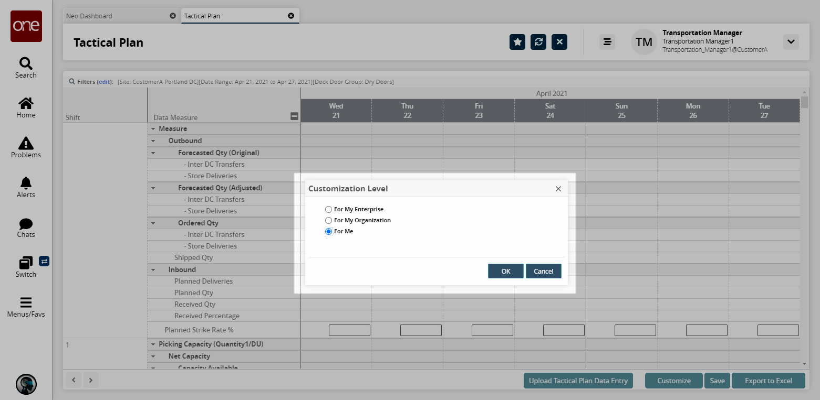The image size is (820, 400).
Task: Open user profile dropdown arrow
Action: coord(791,42)
